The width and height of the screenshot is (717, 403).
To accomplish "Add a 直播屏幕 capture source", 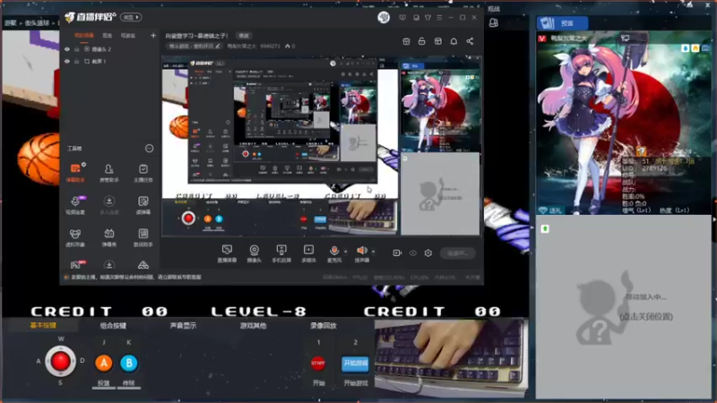I will (x=227, y=253).
